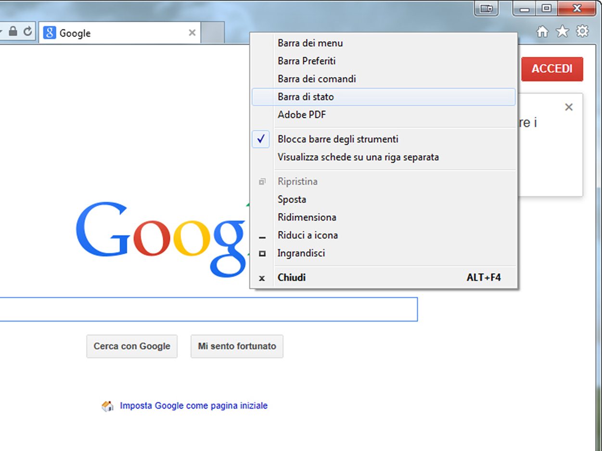The image size is (602, 451).
Task: Open the Imposta Google come pagina iniziale link
Action: pos(193,406)
